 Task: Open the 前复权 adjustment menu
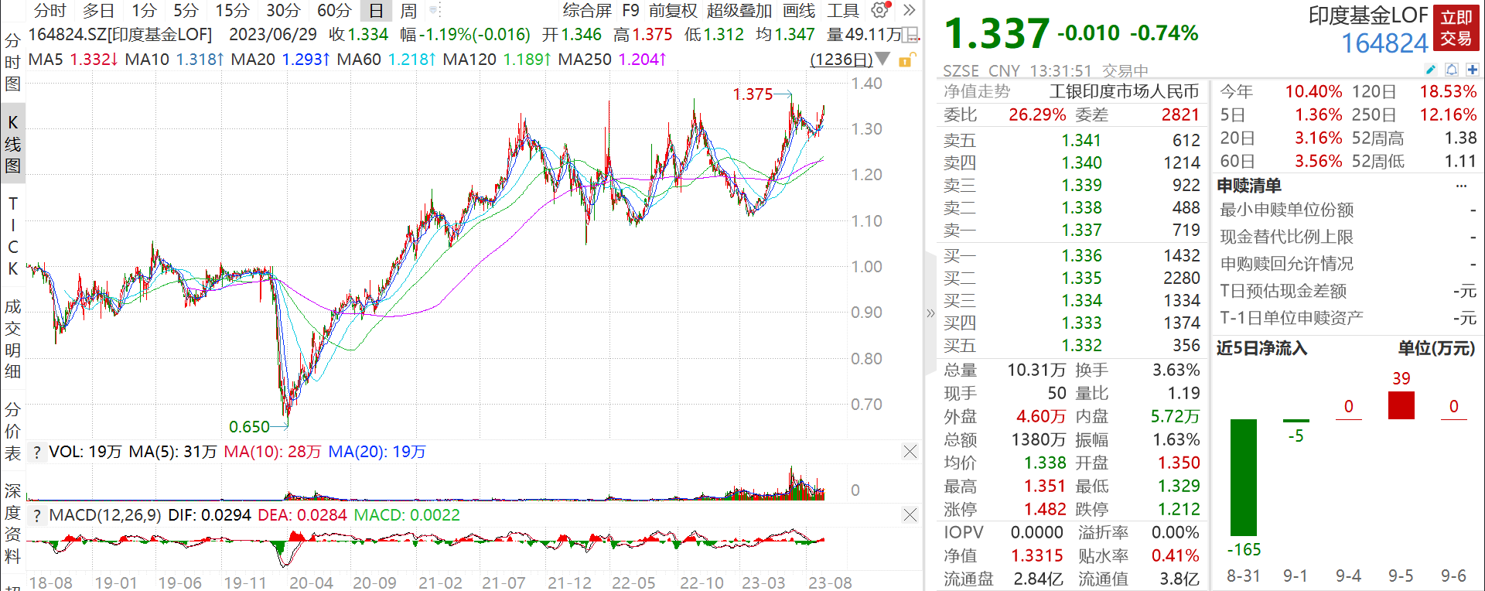(673, 10)
